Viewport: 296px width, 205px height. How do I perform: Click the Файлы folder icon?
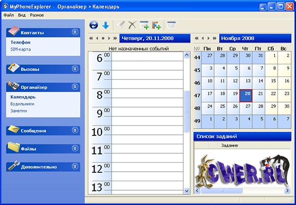(14, 147)
